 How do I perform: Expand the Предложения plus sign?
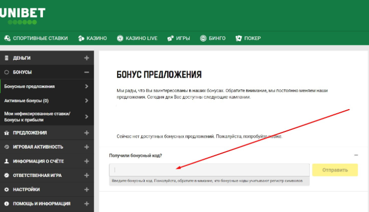coord(86,133)
